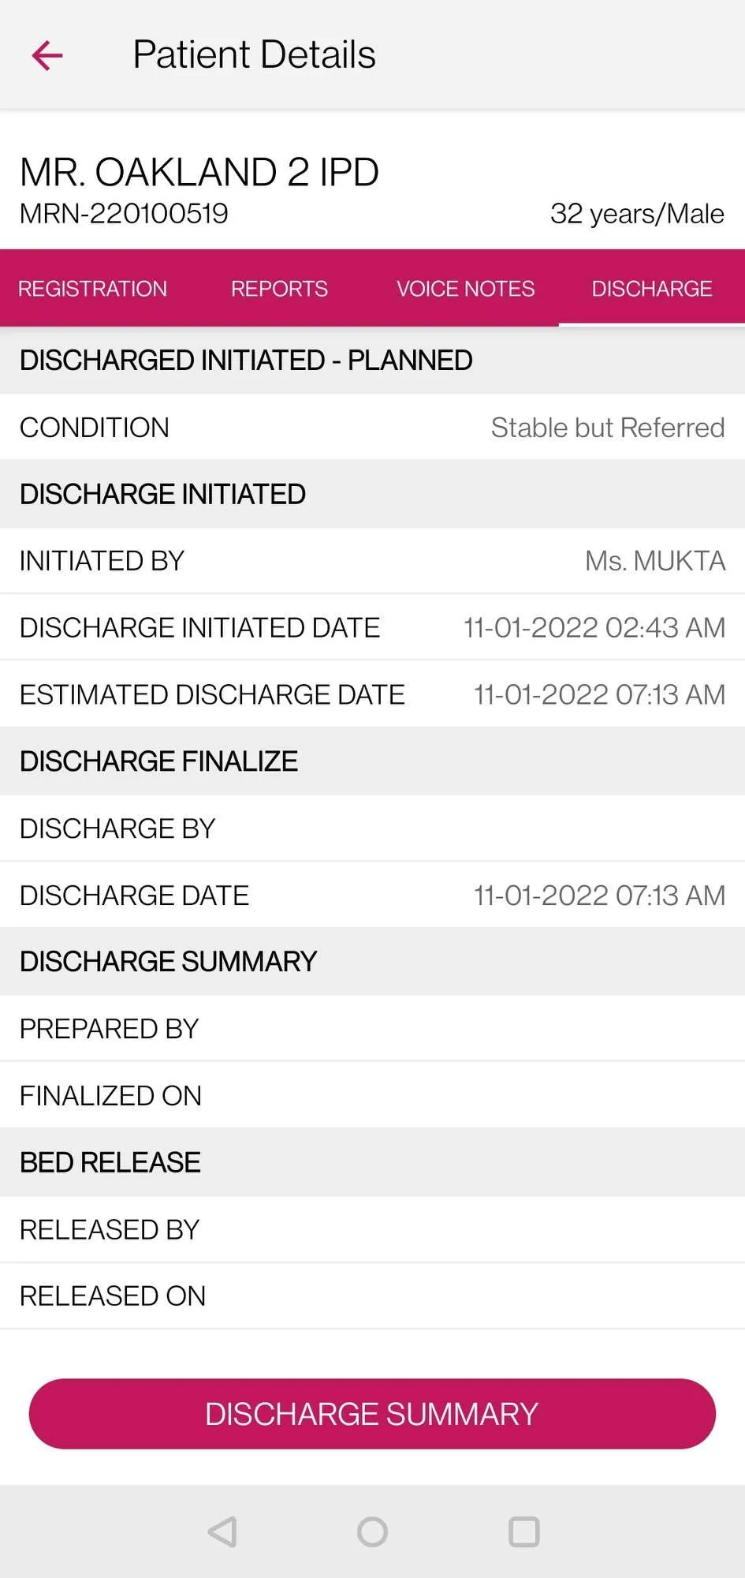Open the Registration tab

[x=93, y=289]
